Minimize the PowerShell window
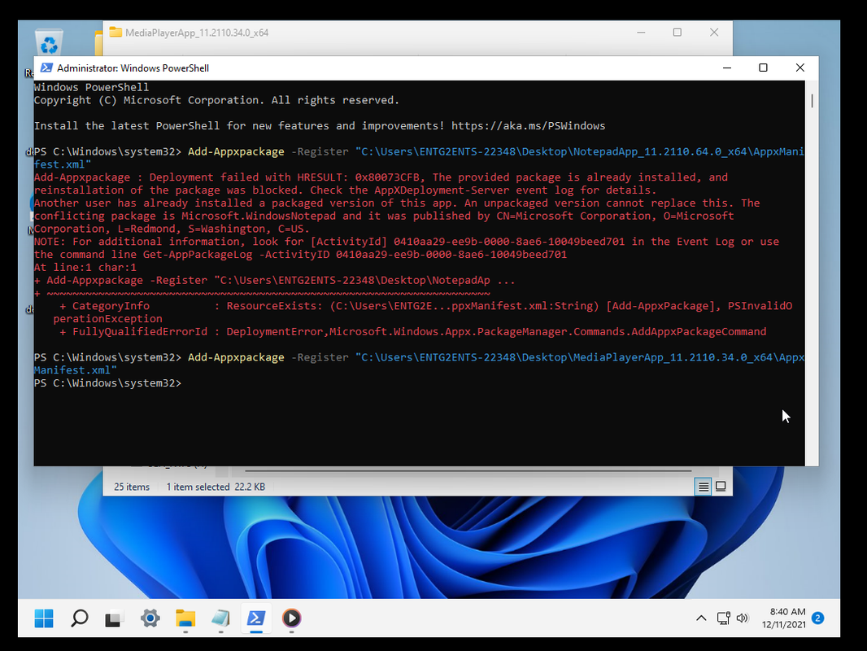Image resolution: width=867 pixels, height=651 pixels. [727, 68]
